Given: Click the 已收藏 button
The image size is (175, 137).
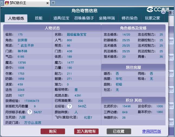Looking at the screenshot, I should 119,131.
